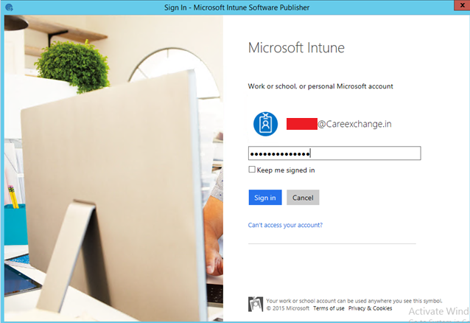Click the Work or school account text
The image size is (470, 323).
320,86
